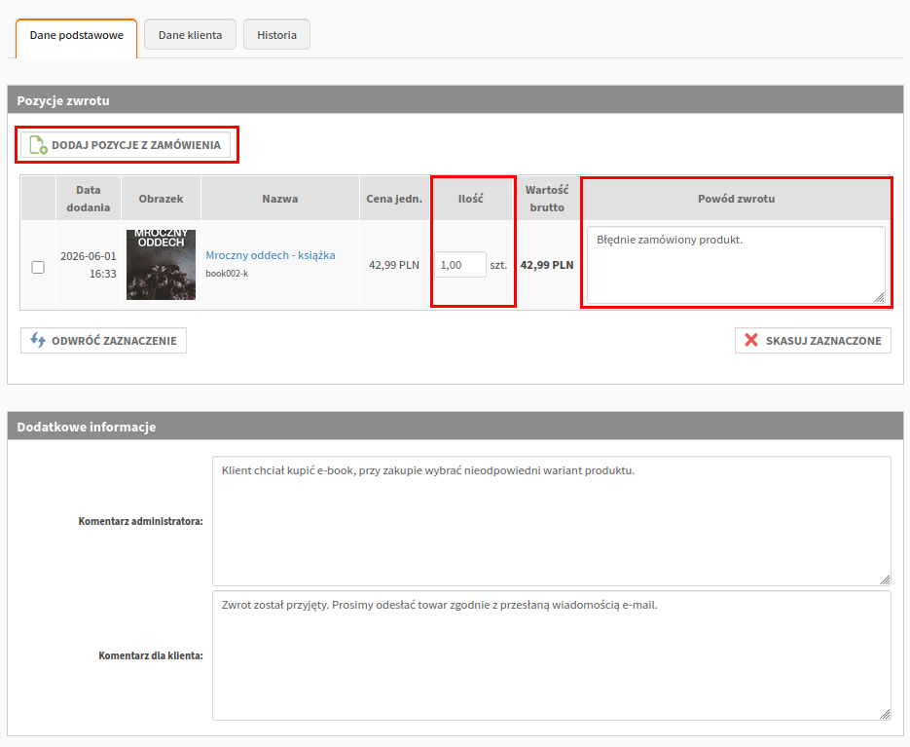Open the Dane klienta tab

pyautogui.click(x=190, y=35)
